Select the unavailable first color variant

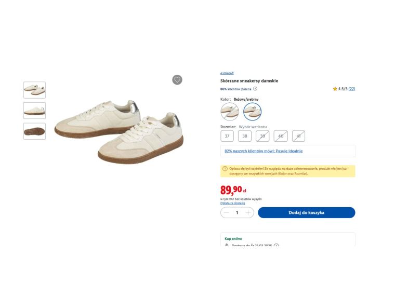click(230, 111)
